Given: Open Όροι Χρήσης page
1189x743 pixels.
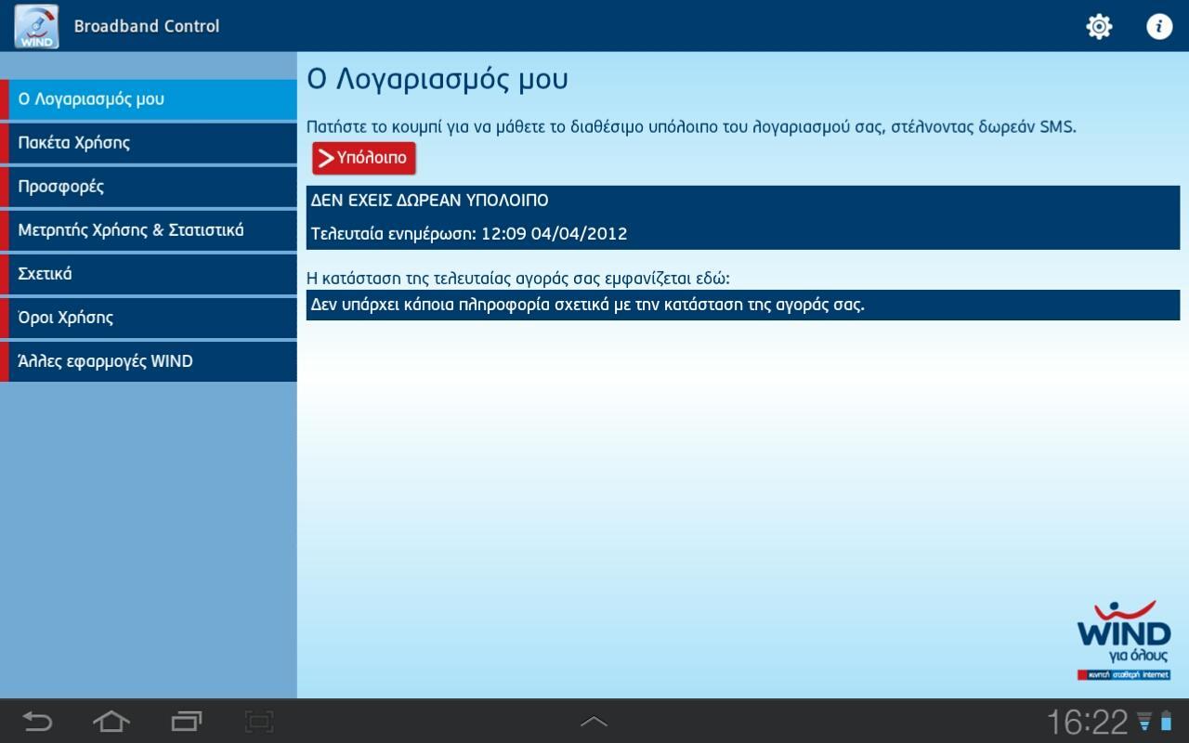Looking at the screenshot, I should click(x=149, y=318).
